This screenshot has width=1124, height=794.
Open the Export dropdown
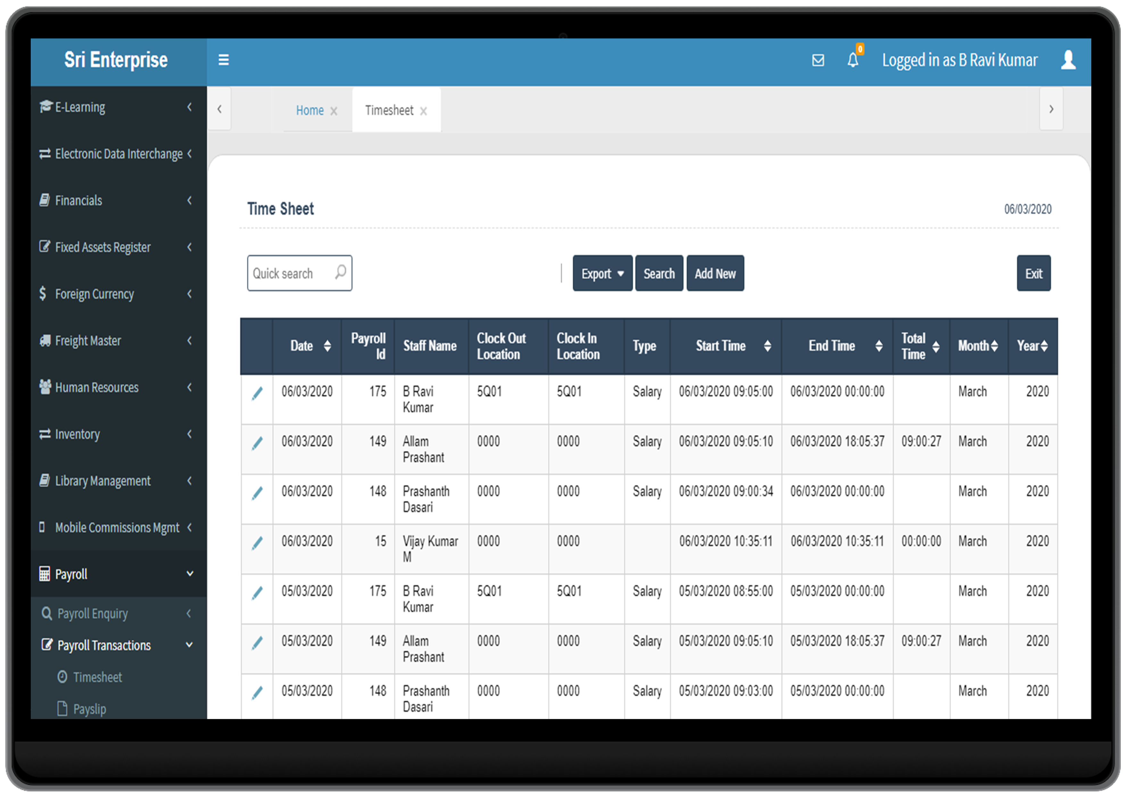coord(602,273)
